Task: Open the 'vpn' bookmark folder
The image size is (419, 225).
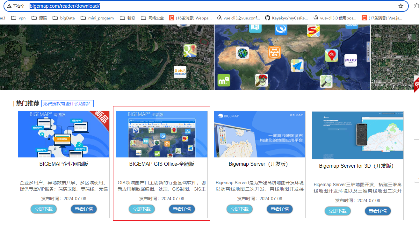Action: point(18,18)
